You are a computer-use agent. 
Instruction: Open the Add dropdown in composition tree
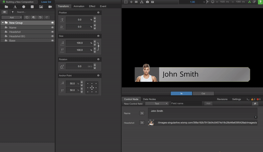(x=12, y=17)
